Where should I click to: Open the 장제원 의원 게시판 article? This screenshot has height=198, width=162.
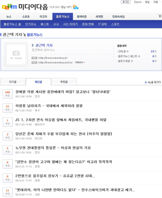pos(63,92)
